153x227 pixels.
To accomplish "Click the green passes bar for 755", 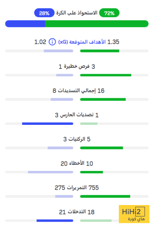I will 105,196.
